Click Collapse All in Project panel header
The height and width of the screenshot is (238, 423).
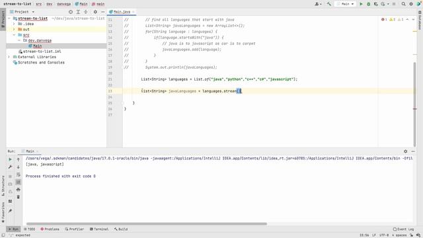pos(86,12)
